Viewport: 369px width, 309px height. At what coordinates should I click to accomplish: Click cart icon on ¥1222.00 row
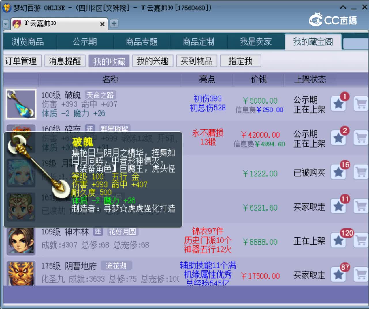361,172
